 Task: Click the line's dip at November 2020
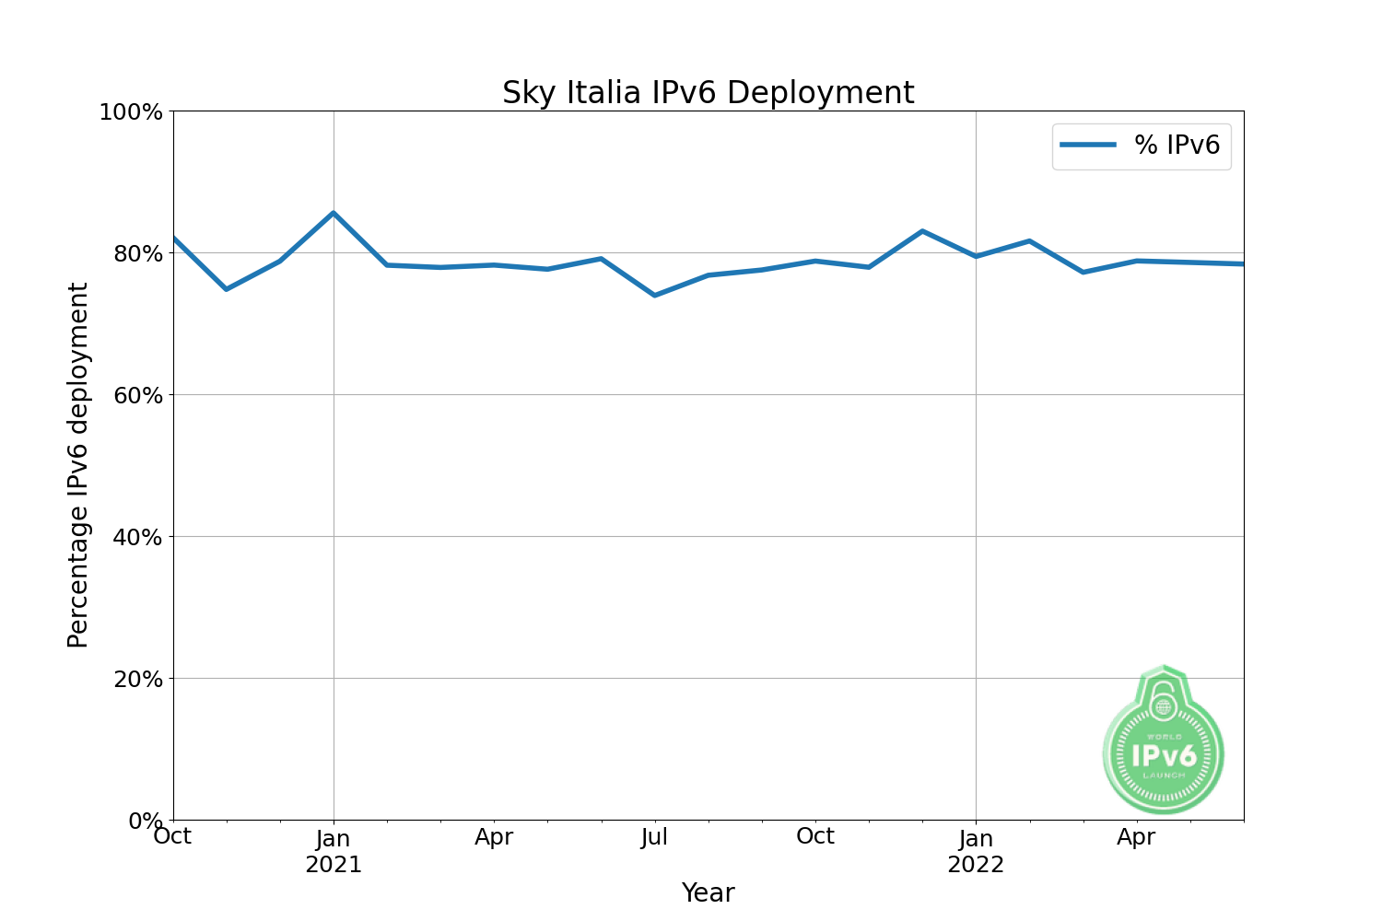[227, 289]
